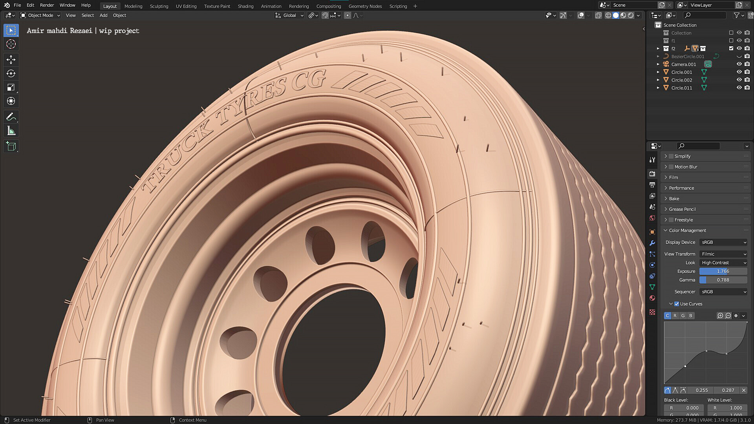This screenshot has height=424, width=754.
Task: Open the Render menu
Action: [47, 5]
